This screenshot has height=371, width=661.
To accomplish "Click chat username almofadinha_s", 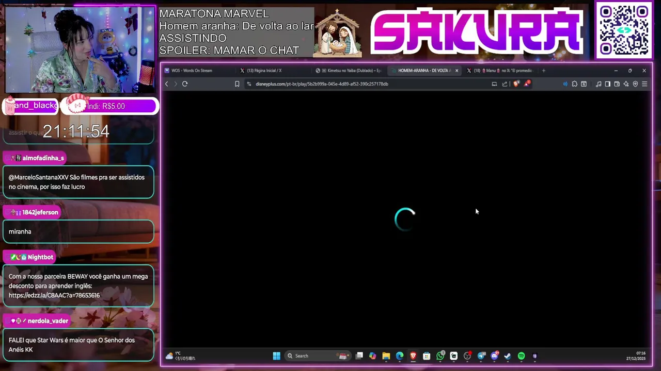I will point(43,158).
